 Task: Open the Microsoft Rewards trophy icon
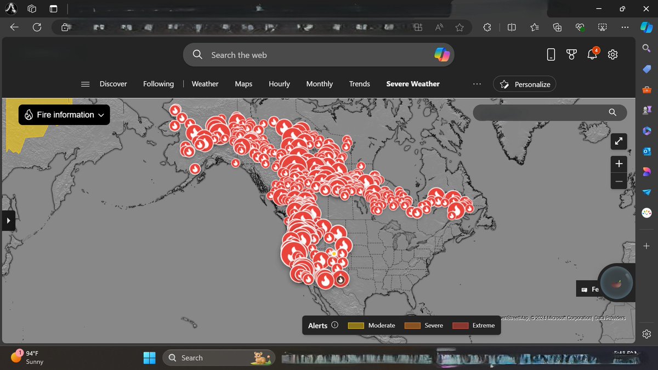coord(571,54)
